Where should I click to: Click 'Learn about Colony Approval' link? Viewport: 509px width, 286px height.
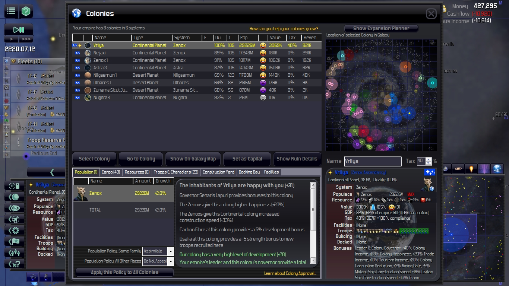[x=290, y=273]
